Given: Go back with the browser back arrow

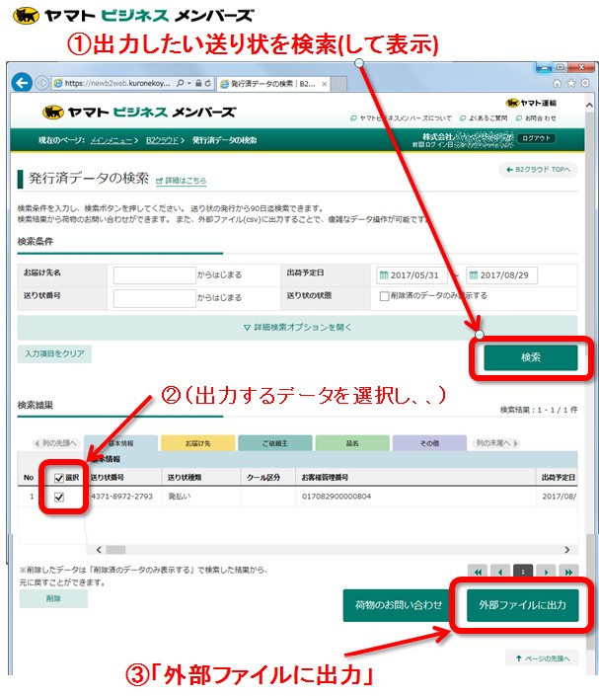Looking at the screenshot, I should [22, 83].
